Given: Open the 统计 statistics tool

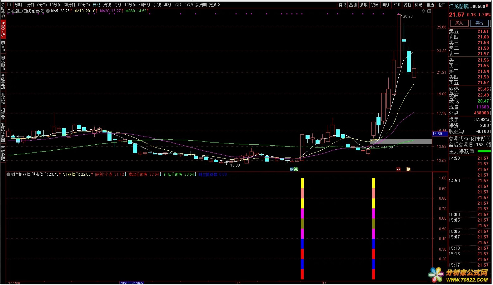Looking at the screenshot, I should 375,5.
